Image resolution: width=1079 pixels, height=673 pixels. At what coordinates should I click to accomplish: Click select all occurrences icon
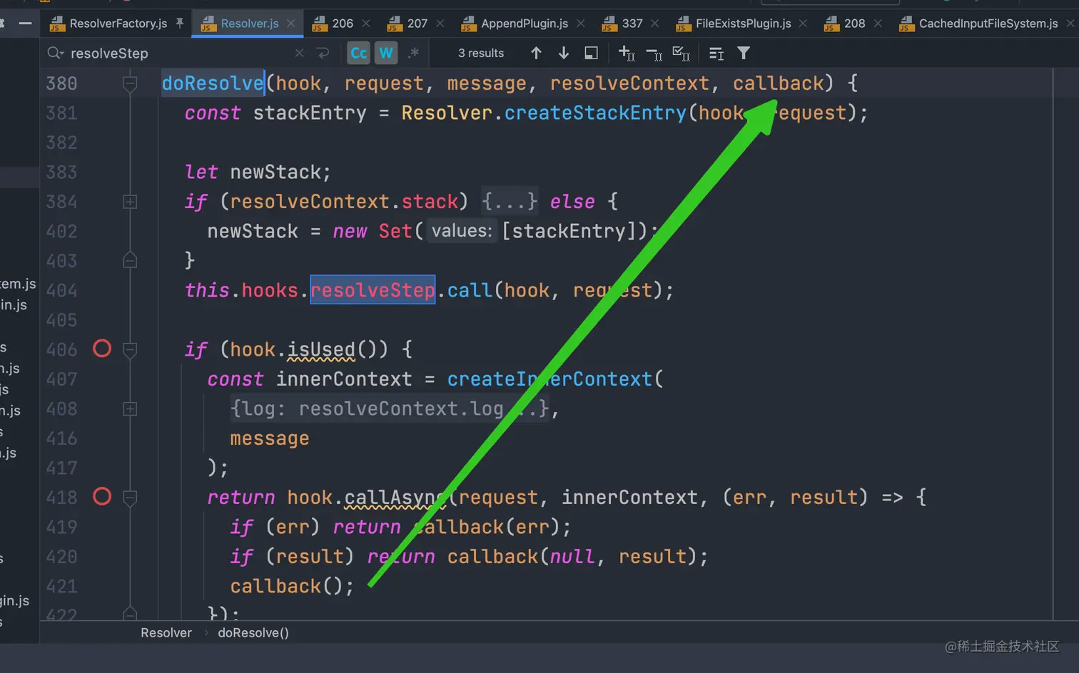pos(681,53)
